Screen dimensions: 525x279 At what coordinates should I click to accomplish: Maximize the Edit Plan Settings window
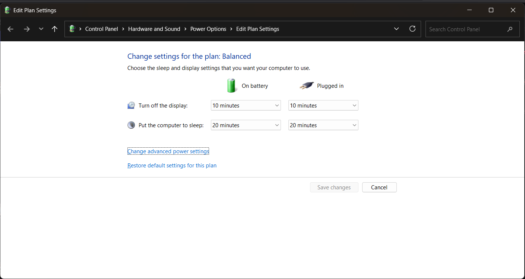pyautogui.click(x=491, y=10)
